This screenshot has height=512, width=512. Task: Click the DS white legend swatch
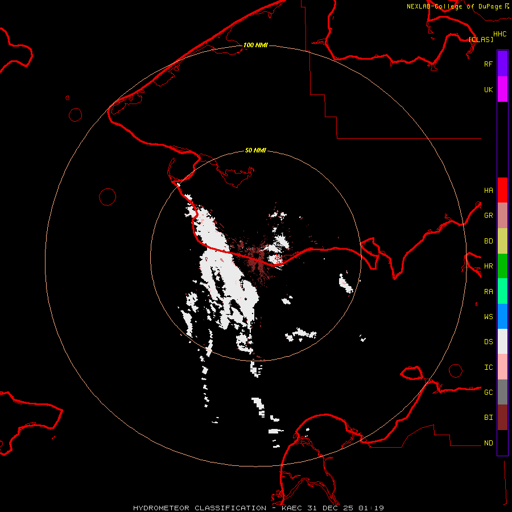(x=502, y=341)
